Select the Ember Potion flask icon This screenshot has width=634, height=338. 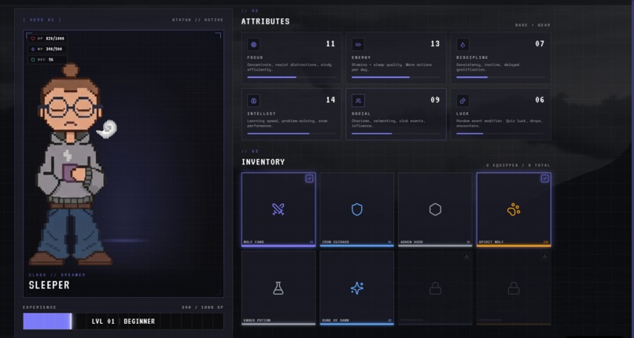[x=278, y=288]
